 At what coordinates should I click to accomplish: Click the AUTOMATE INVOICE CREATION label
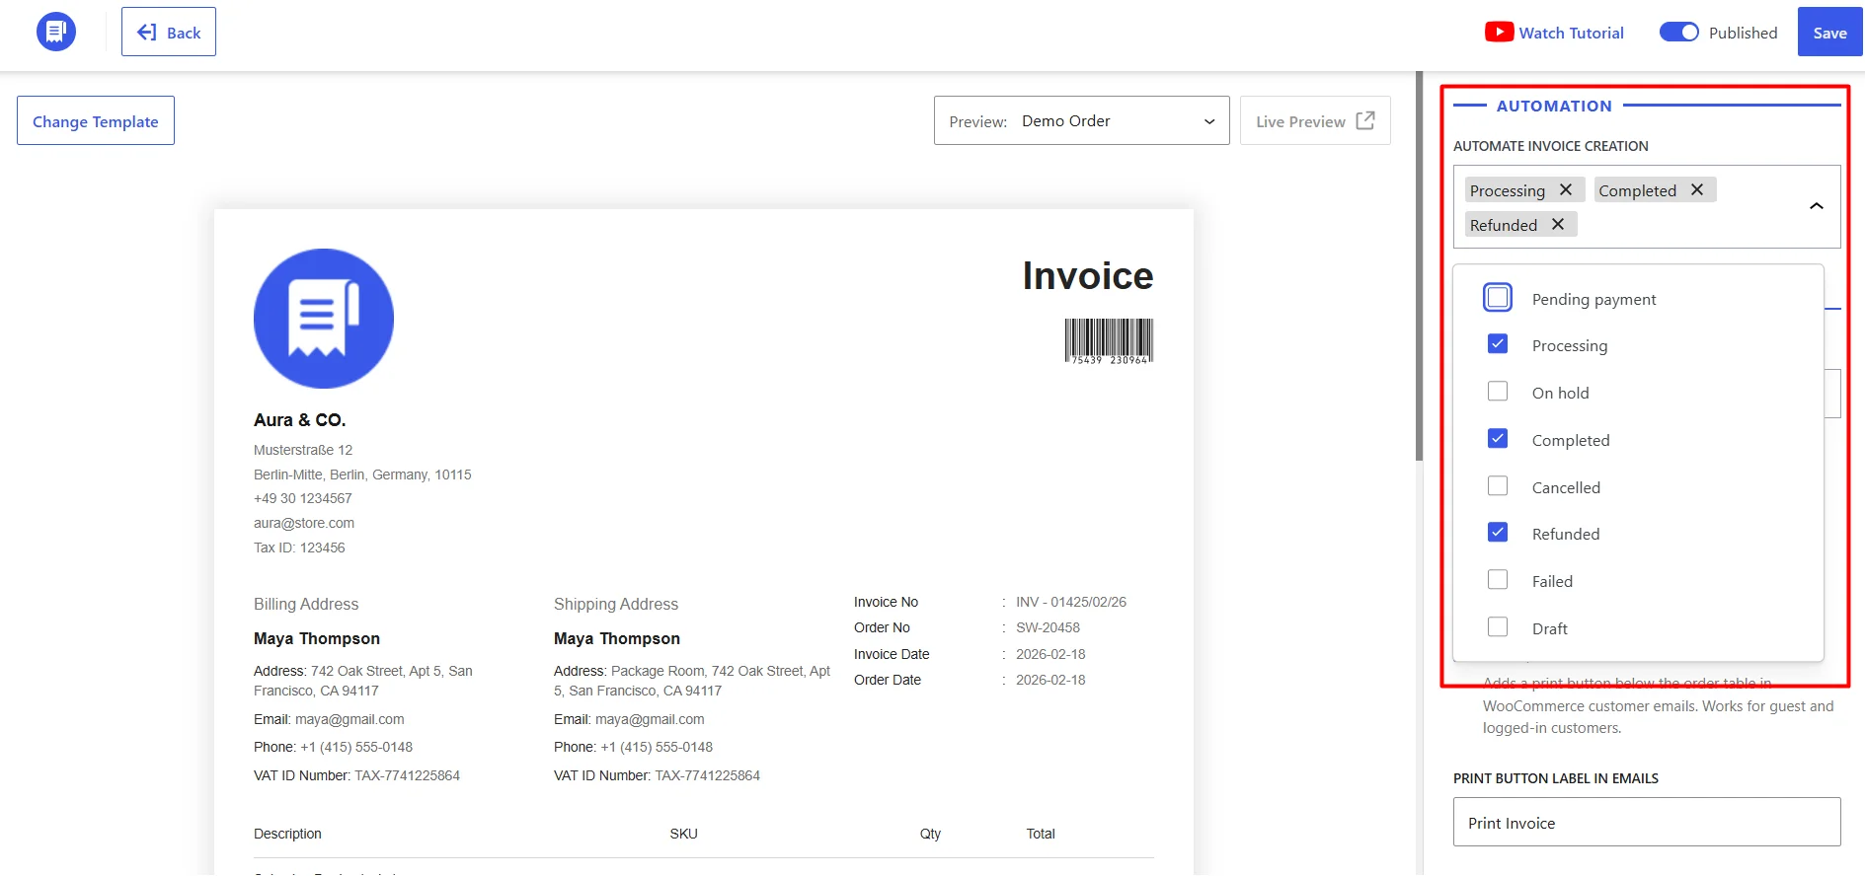[x=1551, y=146]
